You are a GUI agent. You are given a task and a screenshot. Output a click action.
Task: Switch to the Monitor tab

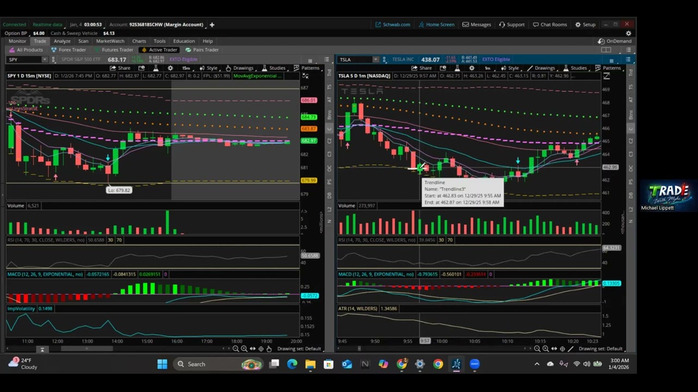pyautogui.click(x=17, y=41)
